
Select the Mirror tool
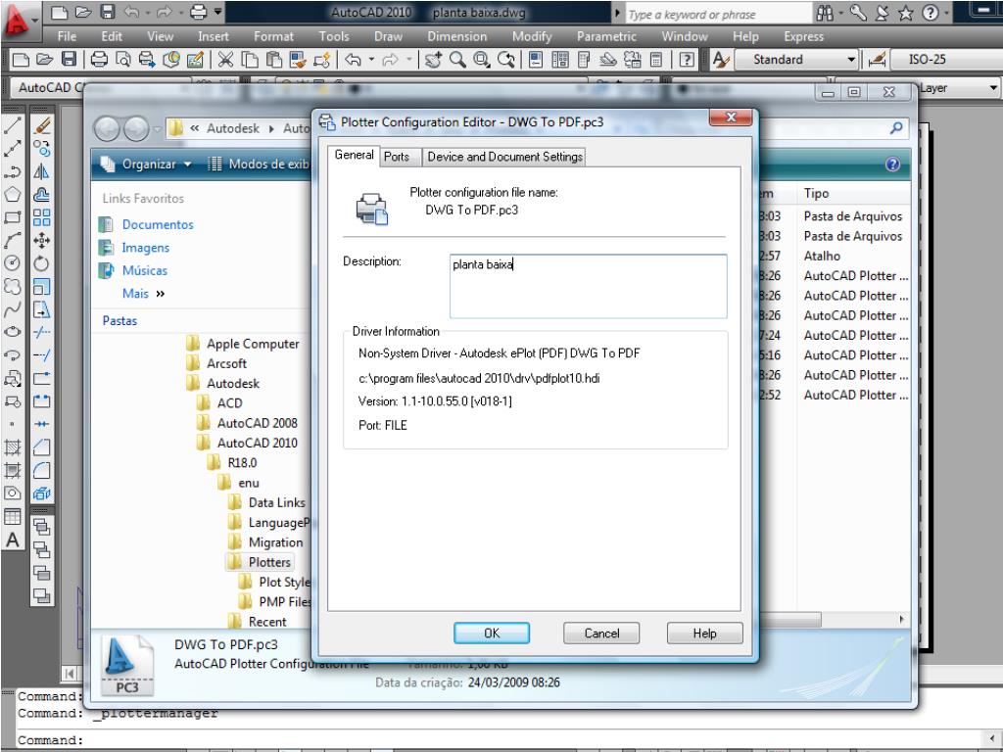tap(41, 171)
